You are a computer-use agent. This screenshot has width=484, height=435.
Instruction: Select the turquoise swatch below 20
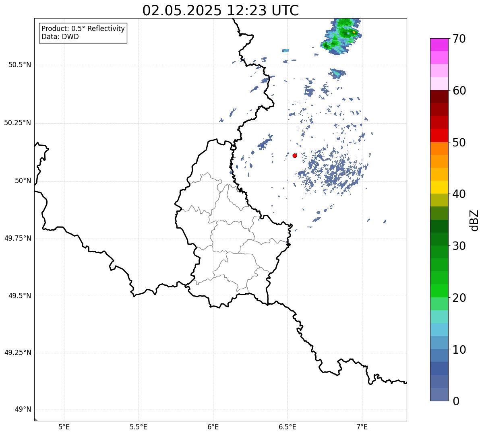[439, 316]
